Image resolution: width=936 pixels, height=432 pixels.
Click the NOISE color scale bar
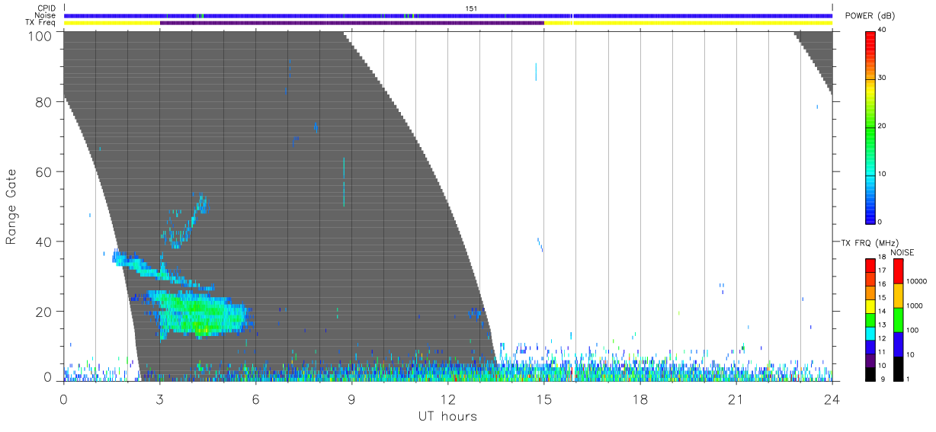coord(898,320)
